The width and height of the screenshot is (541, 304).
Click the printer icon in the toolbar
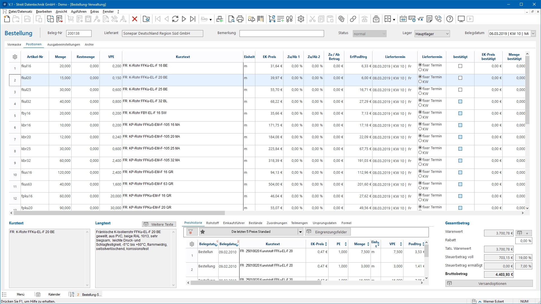pyautogui.click(x=240, y=19)
